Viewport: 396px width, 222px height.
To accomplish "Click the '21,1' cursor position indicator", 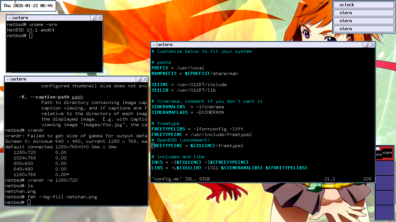I will point(330,179).
